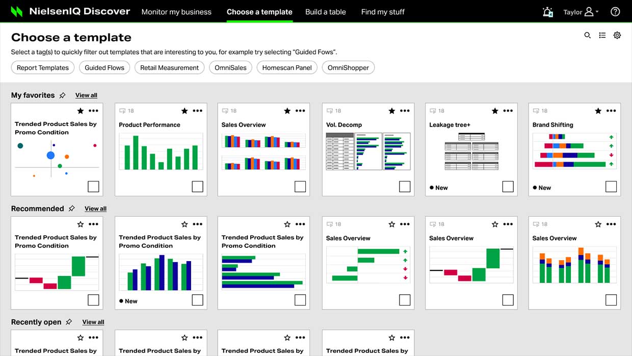
Task: Open more options on Recommended horizontal-bar card
Action: 300,224
